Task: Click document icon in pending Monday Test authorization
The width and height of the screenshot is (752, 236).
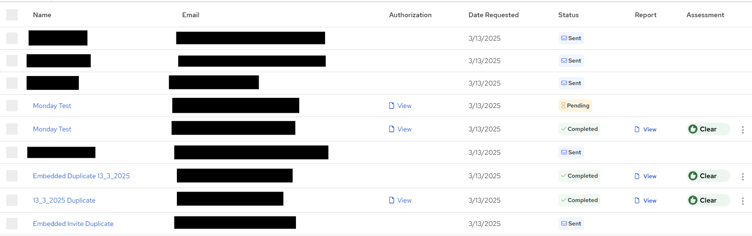Action: [392, 106]
